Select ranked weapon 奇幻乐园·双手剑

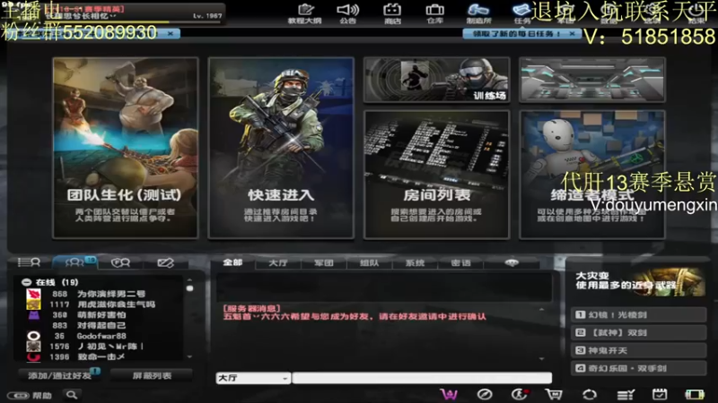pyautogui.click(x=639, y=368)
